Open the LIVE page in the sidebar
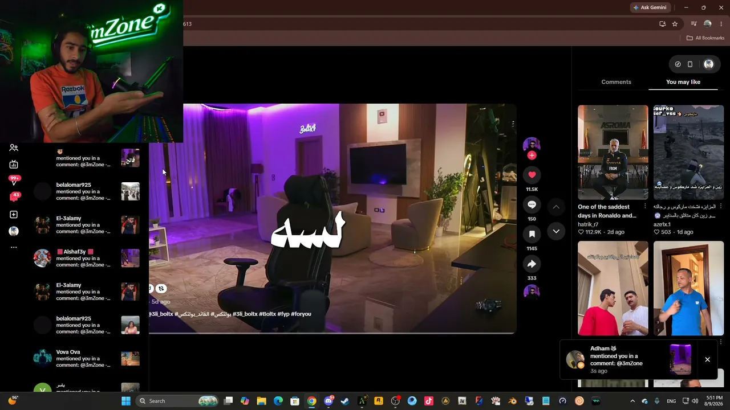 (x=14, y=165)
